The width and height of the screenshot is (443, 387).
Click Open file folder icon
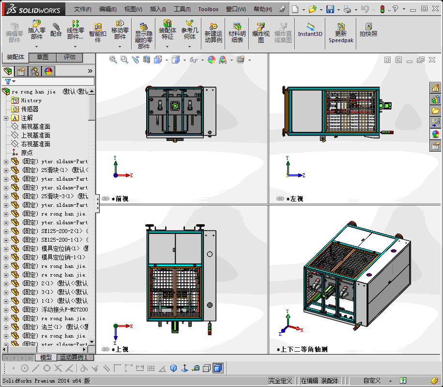tap(312, 9)
